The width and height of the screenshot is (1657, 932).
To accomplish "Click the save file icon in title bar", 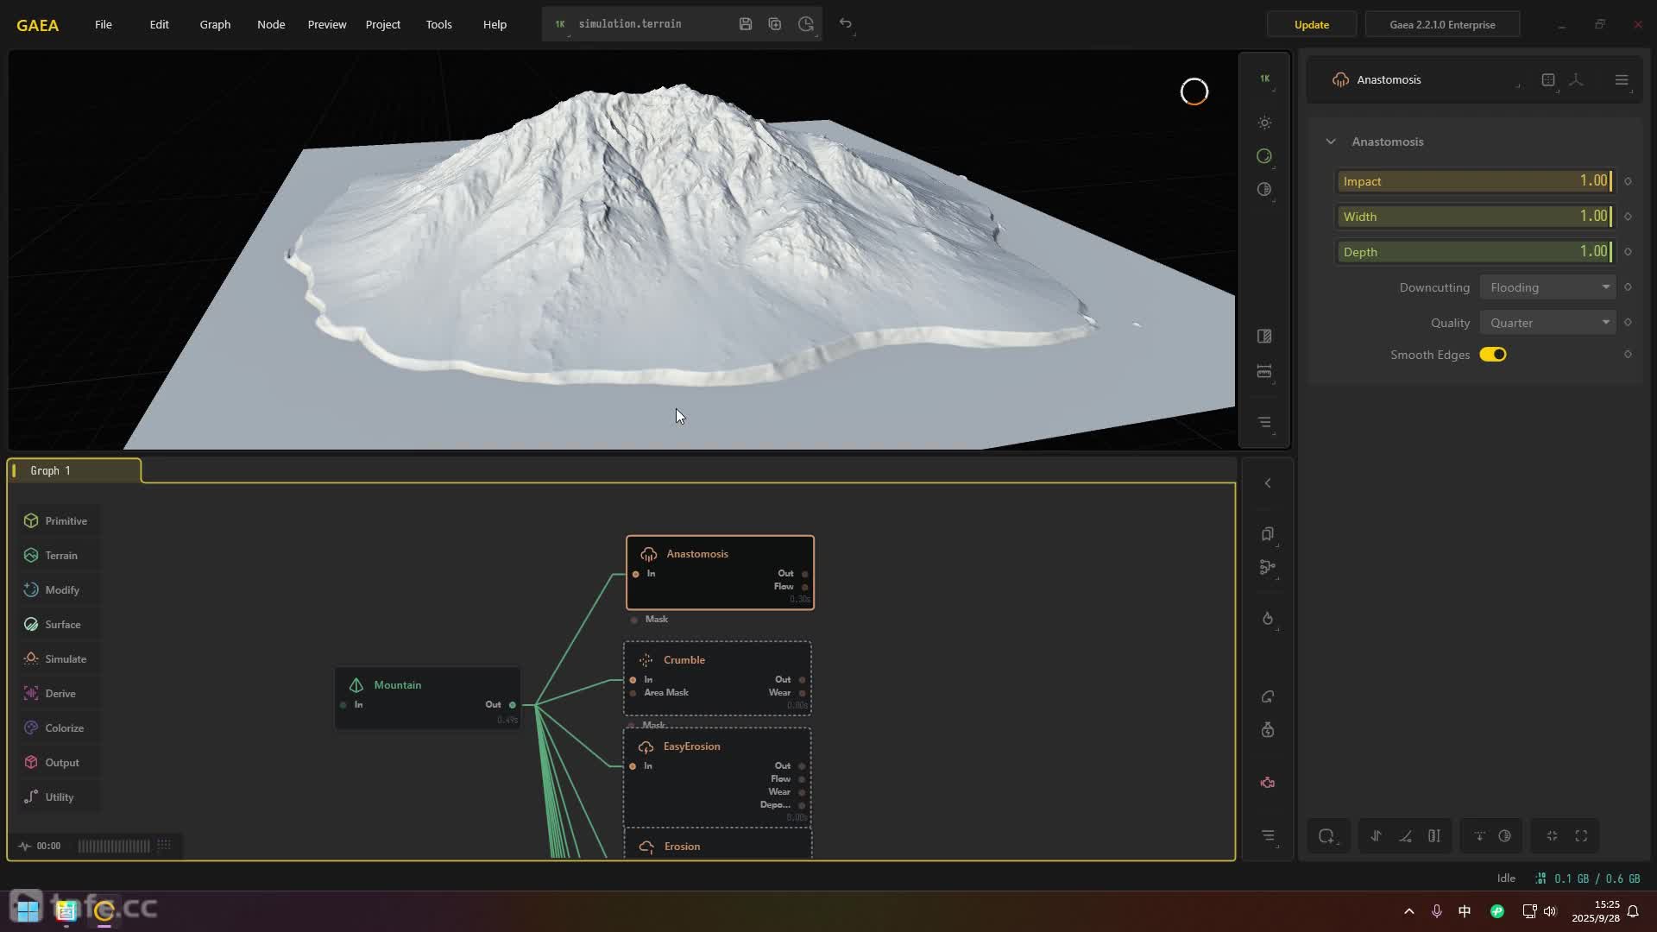I will [x=746, y=24].
